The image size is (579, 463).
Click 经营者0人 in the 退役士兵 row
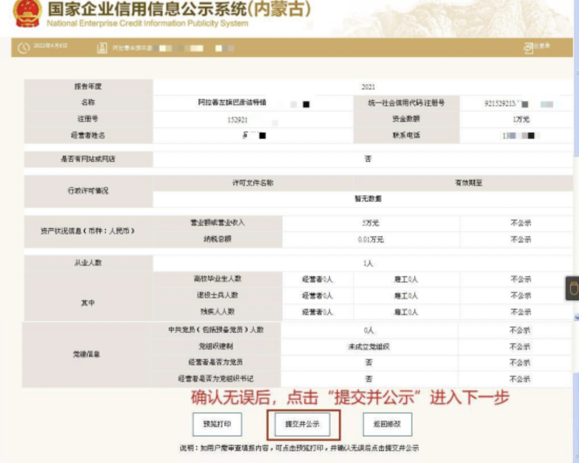pyautogui.click(x=317, y=296)
